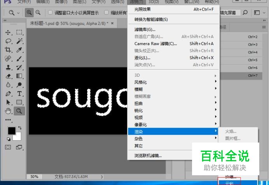Screen dimensions: 269x185
Task: Choose 光照效果 from filter menu
Action: pyautogui.click(x=174, y=9)
